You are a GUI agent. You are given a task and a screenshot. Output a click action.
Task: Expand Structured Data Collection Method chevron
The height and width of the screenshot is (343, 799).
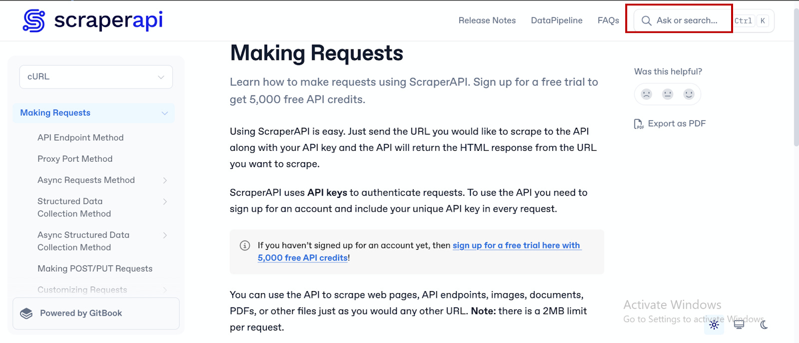tap(165, 202)
